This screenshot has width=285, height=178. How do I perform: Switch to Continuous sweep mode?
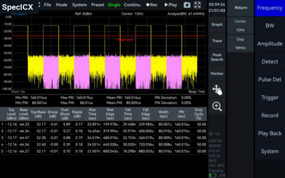click(x=132, y=5)
